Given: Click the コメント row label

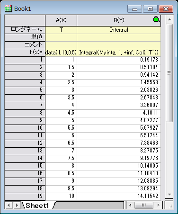Looking at the screenshot, I should click(x=25, y=45).
